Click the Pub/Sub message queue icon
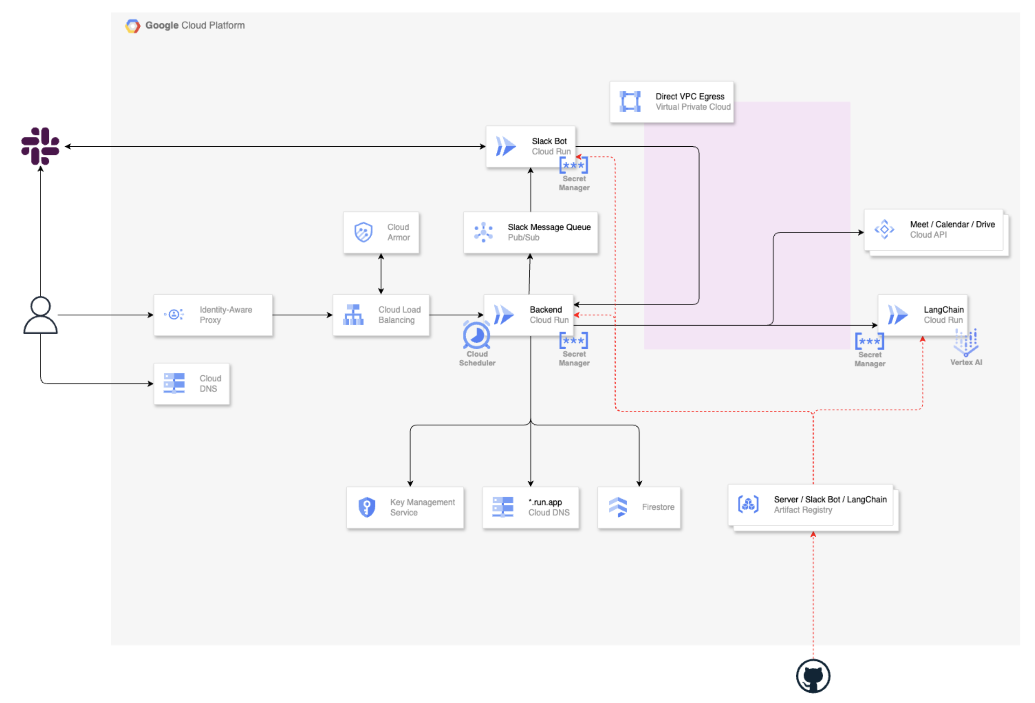This screenshot has width=1035, height=703. pyautogui.click(x=483, y=232)
